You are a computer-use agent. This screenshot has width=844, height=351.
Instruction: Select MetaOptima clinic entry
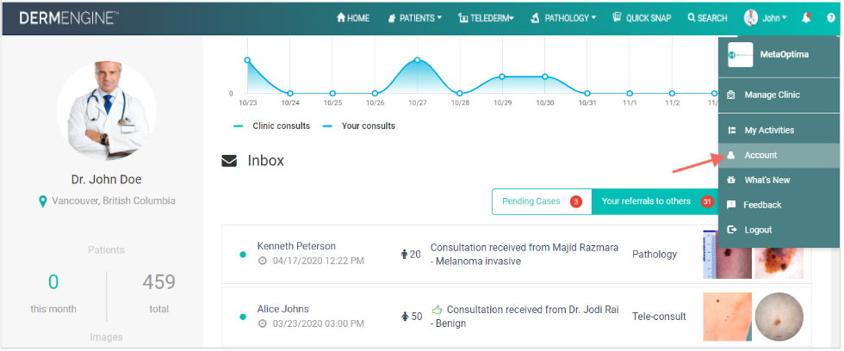pyautogui.click(x=779, y=54)
